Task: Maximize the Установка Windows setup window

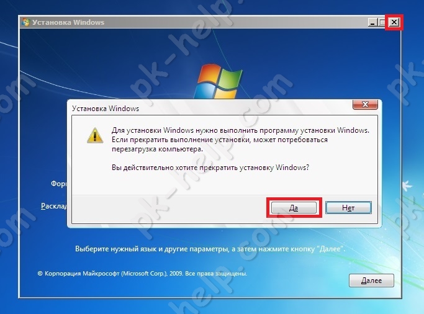Action: pyautogui.click(x=382, y=22)
